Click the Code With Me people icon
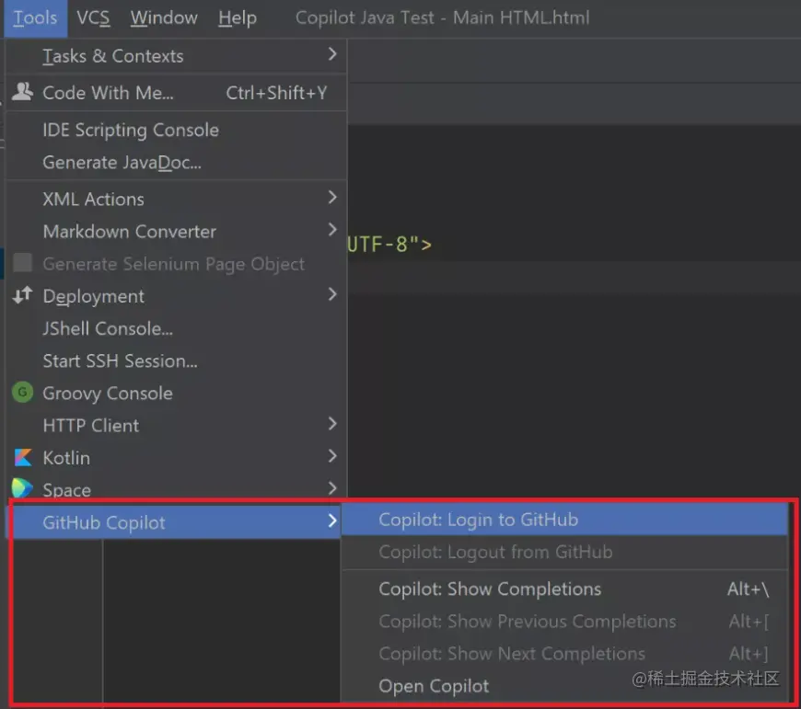The width and height of the screenshot is (801, 709). click(x=22, y=92)
